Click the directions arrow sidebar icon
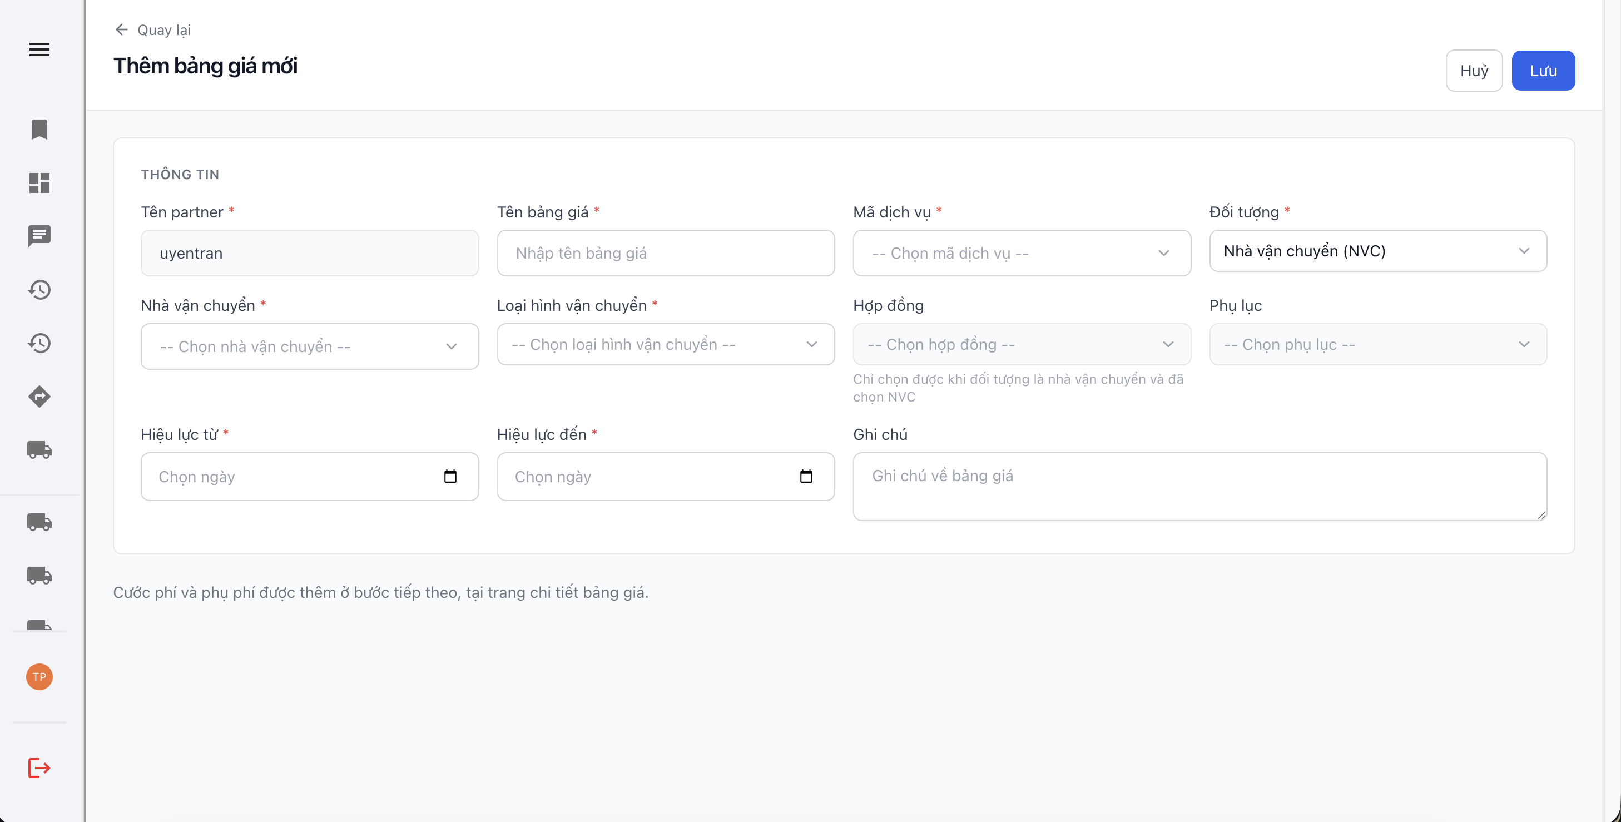 coord(39,397)
